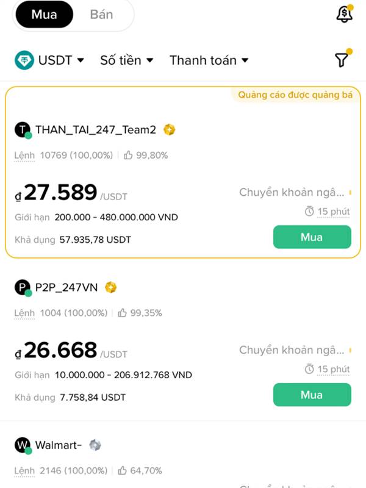
Task: Open P2P_247VN profile avatar
Action: click(x=23, y=288)
